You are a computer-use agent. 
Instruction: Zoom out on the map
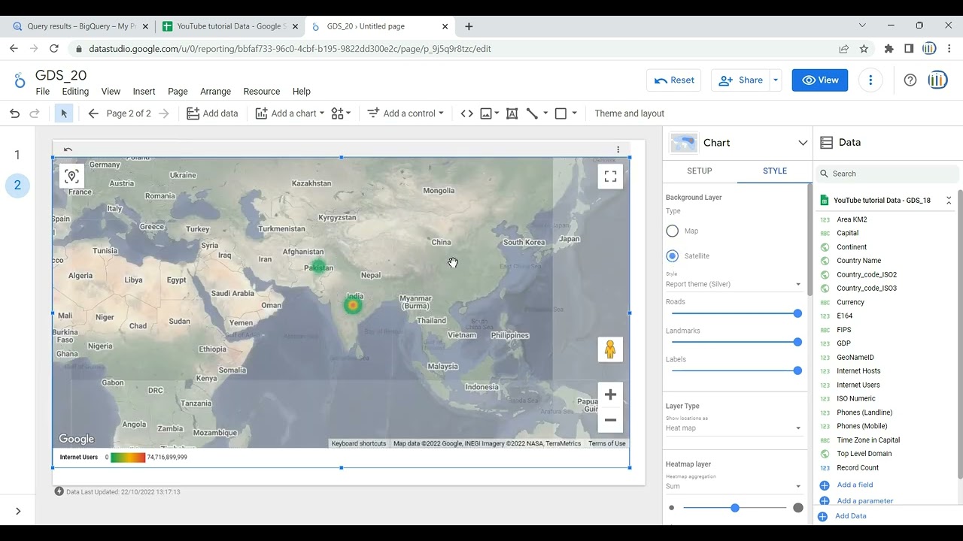tap(610, 420)
